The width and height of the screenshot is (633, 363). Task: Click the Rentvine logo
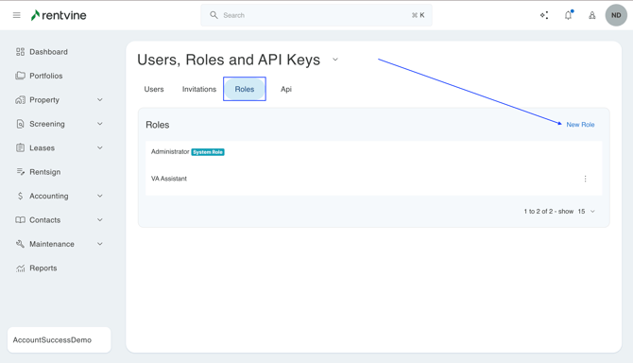click(x=59, y=15)
